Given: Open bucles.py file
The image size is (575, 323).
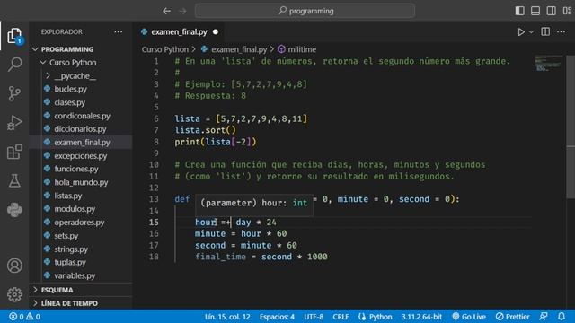Looking at the screenshot, I should 70,89.
